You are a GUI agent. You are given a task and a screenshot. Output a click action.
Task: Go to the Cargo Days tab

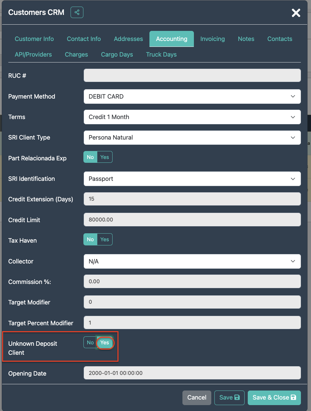click(117, 54)
